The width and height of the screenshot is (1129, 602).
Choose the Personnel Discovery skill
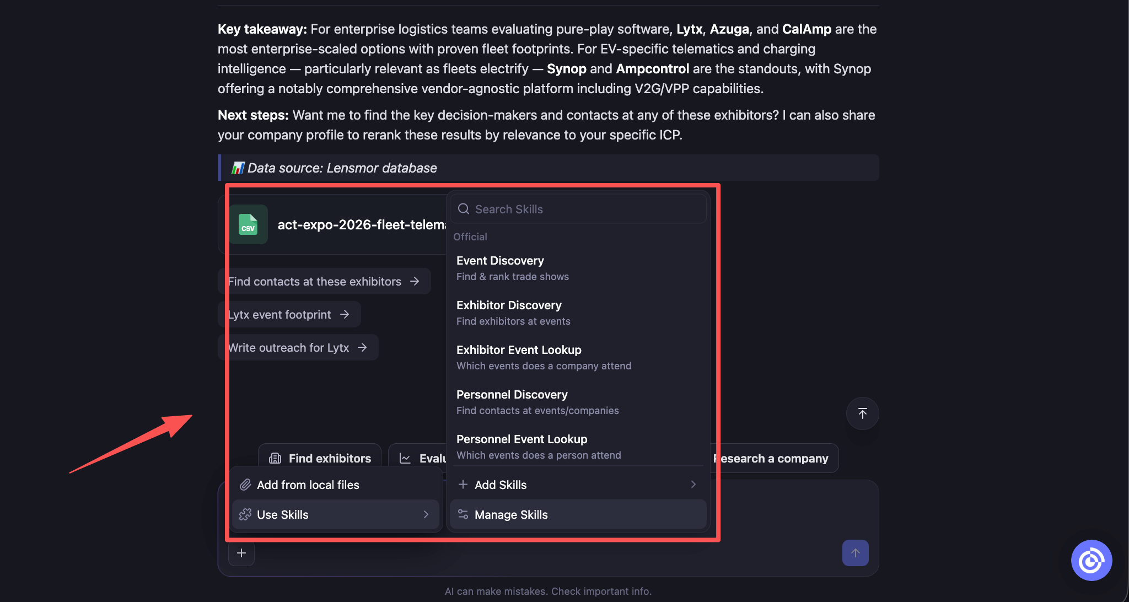click(578, 402)
